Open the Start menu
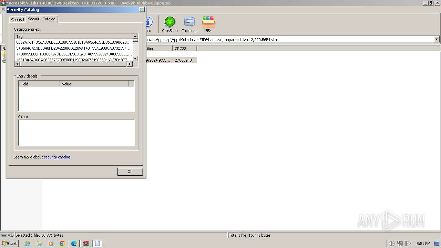This screenshot has width=441, height=248. [x=9, y=244]
